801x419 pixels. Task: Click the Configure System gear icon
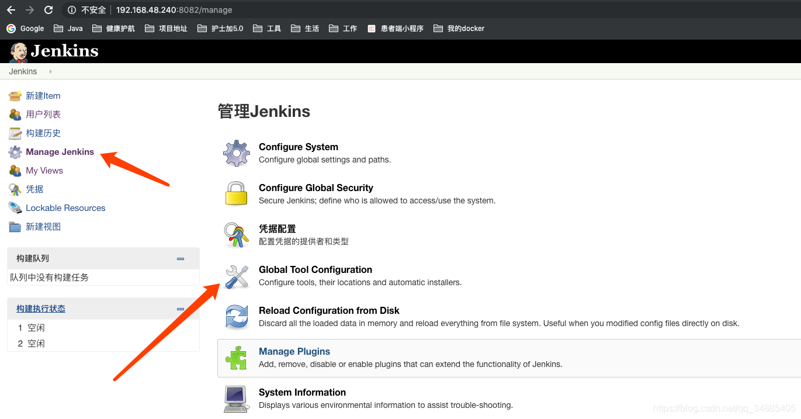(x=237, y=153)
